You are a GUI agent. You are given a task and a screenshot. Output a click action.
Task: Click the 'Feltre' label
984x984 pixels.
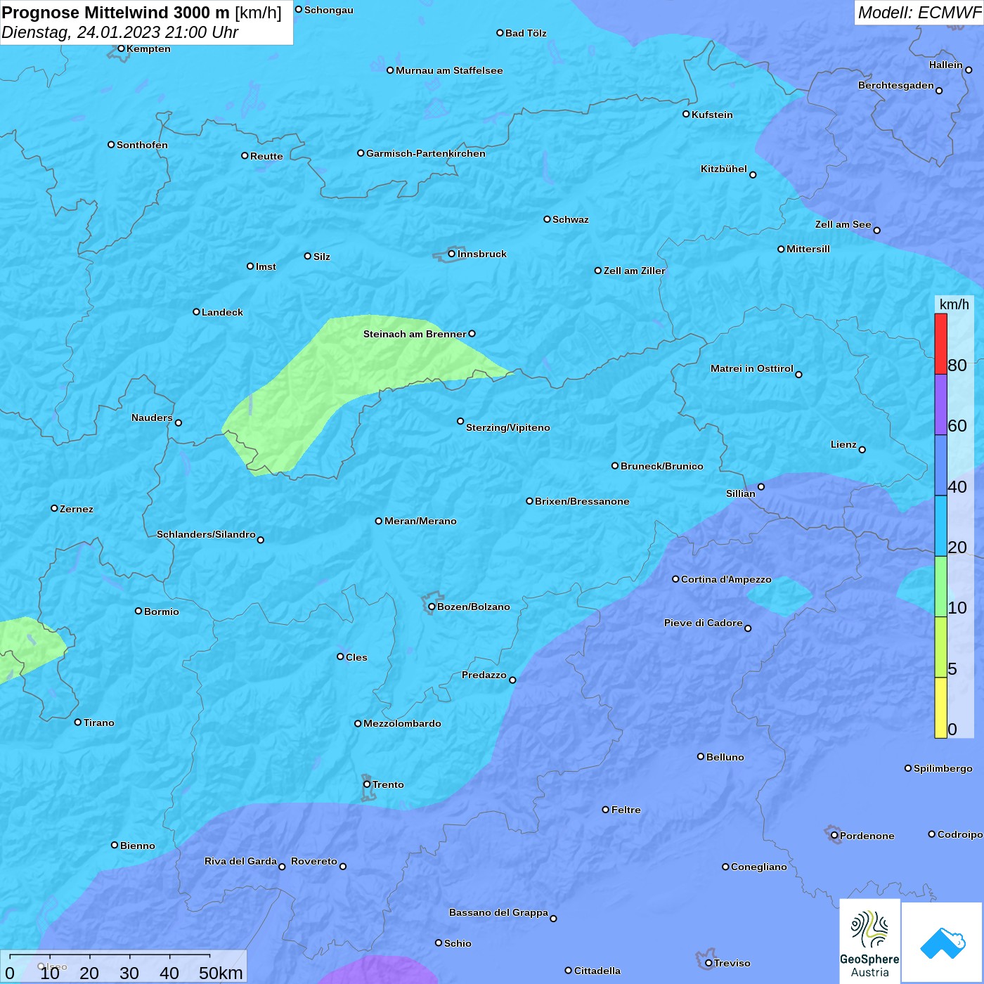click(626, 810)
